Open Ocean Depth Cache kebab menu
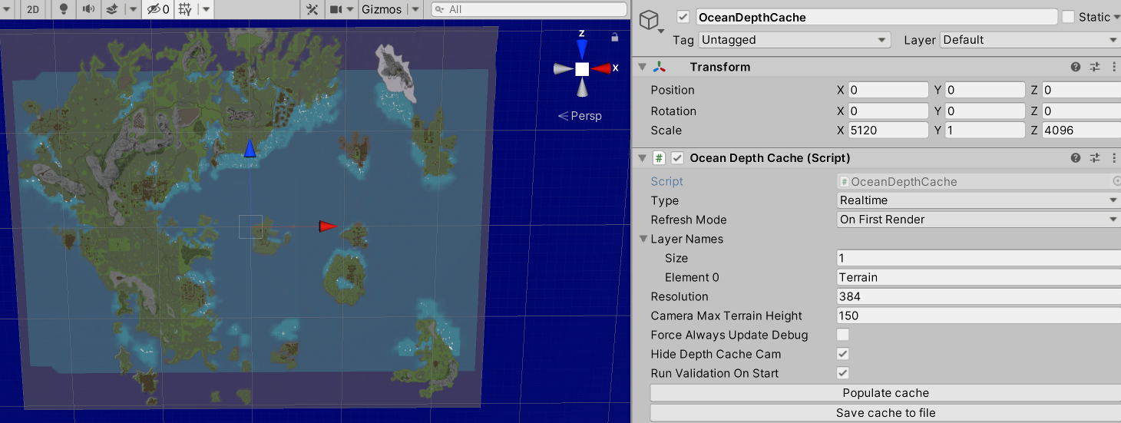1121x423 pixels. (x=1114, y=158)
